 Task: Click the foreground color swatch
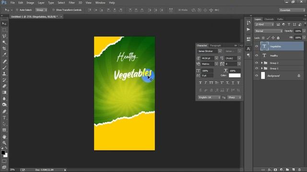(3, 153)
